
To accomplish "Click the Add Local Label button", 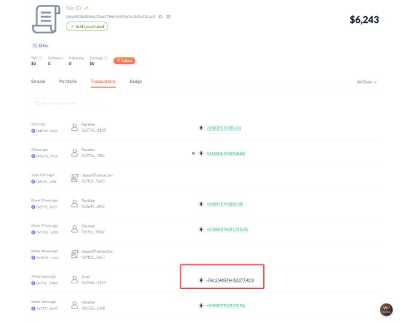I will click(87, 26).
